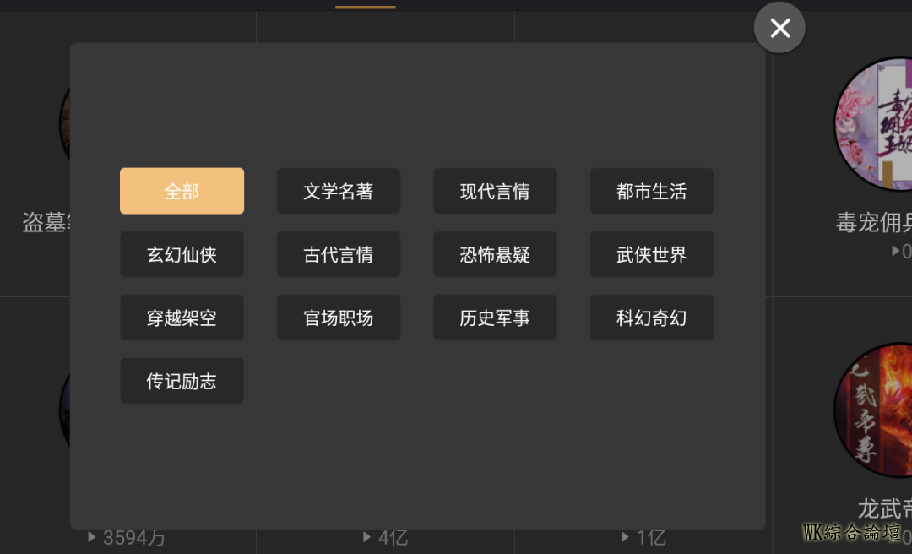Choose the 武侠世界 category
The image size is (912, 554).
pos(651,254)
